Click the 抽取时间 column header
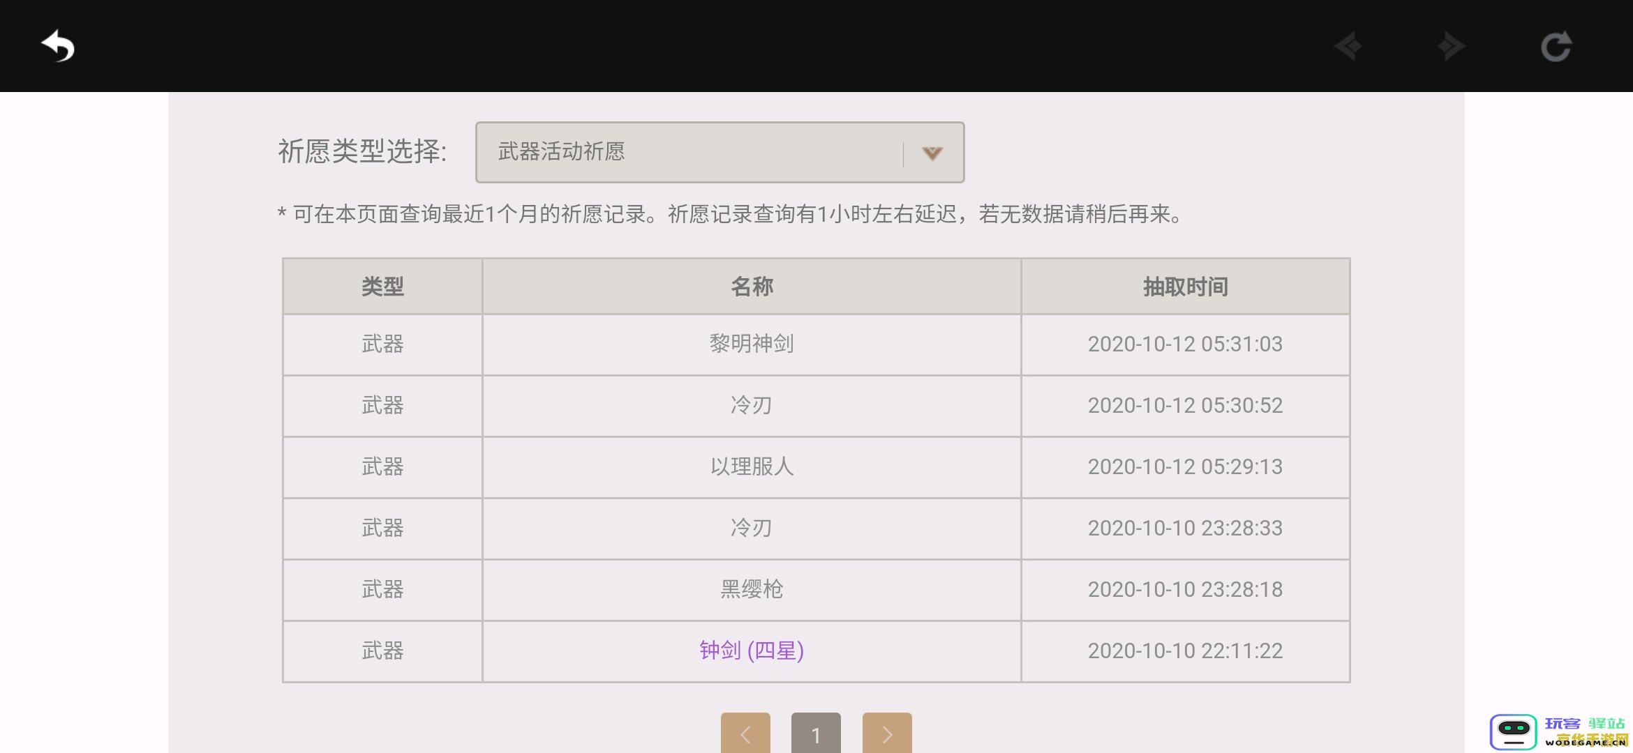Viewport: 1633px width, 753px height. [1185, 287]
